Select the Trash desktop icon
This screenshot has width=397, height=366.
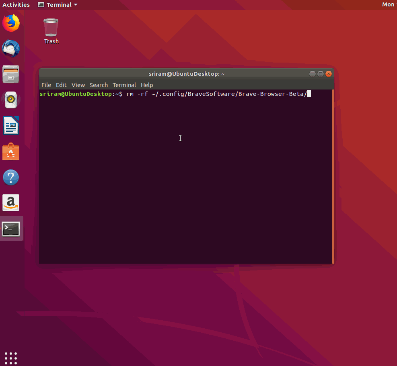coord(51,31)
